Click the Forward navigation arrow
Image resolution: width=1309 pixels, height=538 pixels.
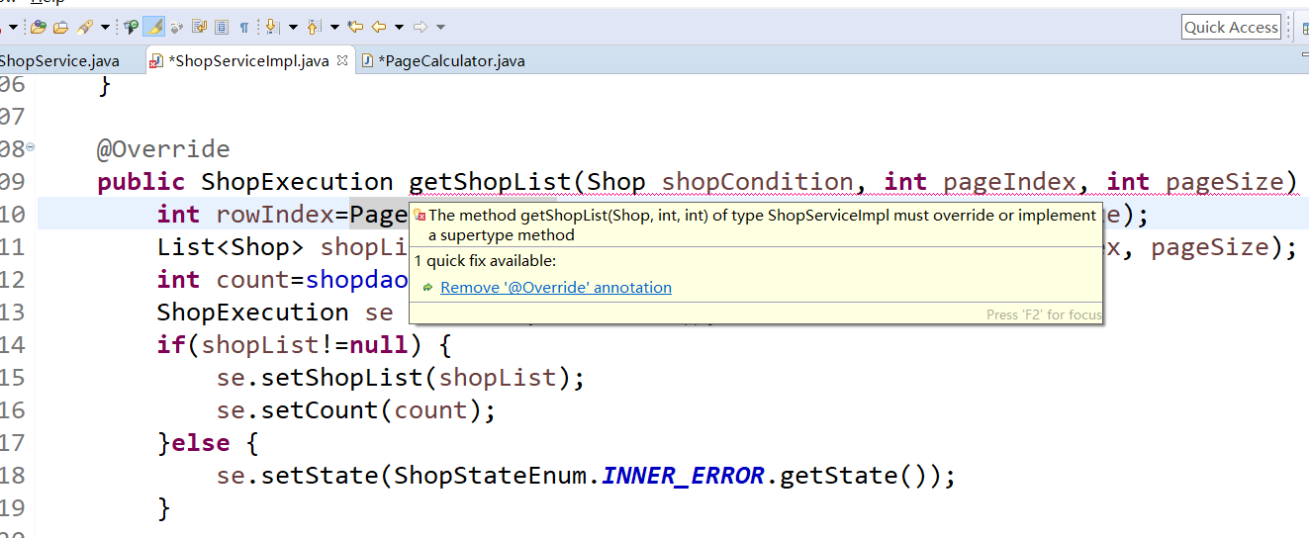pos(421,27)
